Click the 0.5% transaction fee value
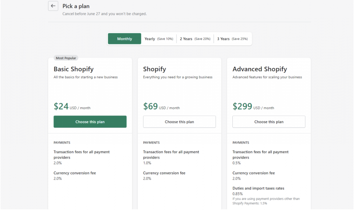Screen dimensions: 354x211 click(236, 163)
